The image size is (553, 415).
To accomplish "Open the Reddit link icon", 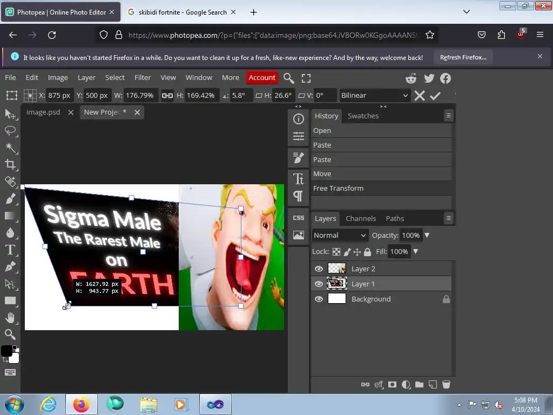I will pos(411,78).
